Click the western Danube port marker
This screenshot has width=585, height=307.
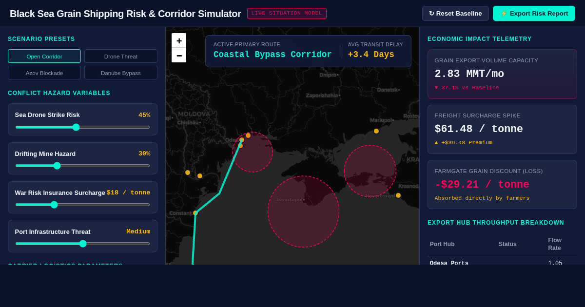tap(188, 173)
